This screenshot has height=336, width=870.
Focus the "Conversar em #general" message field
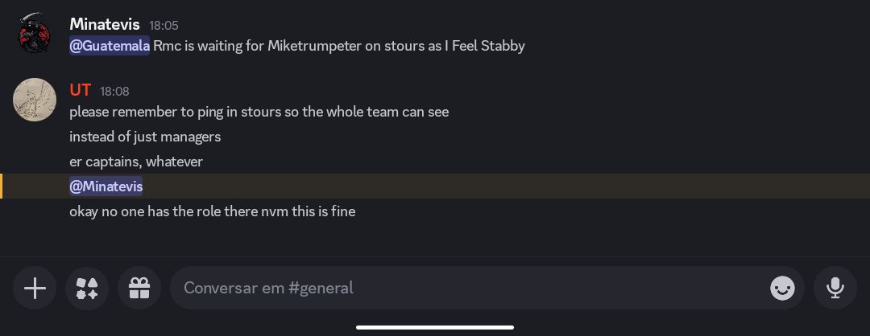(487, 288)
